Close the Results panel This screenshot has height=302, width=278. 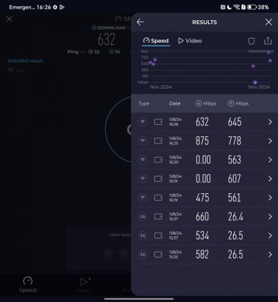click(x=269, y=22)
